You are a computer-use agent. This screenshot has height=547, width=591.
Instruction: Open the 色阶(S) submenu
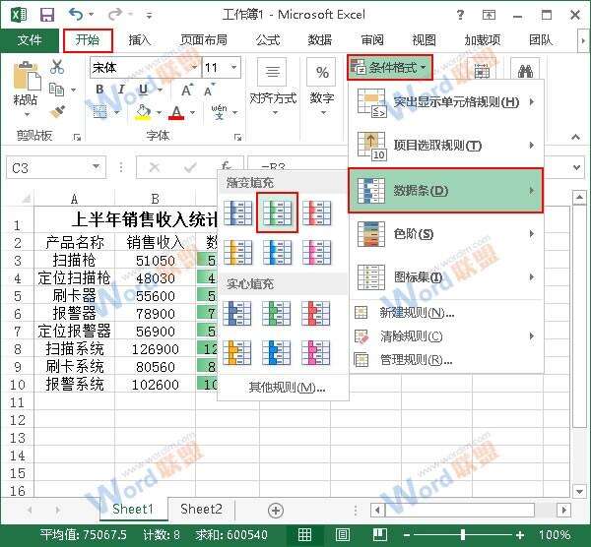point(446,234)
